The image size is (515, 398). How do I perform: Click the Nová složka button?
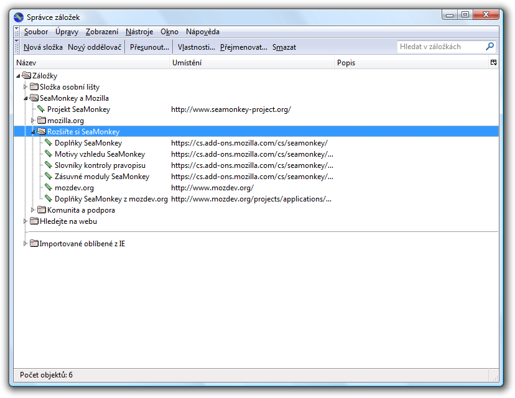coord(43,47)
